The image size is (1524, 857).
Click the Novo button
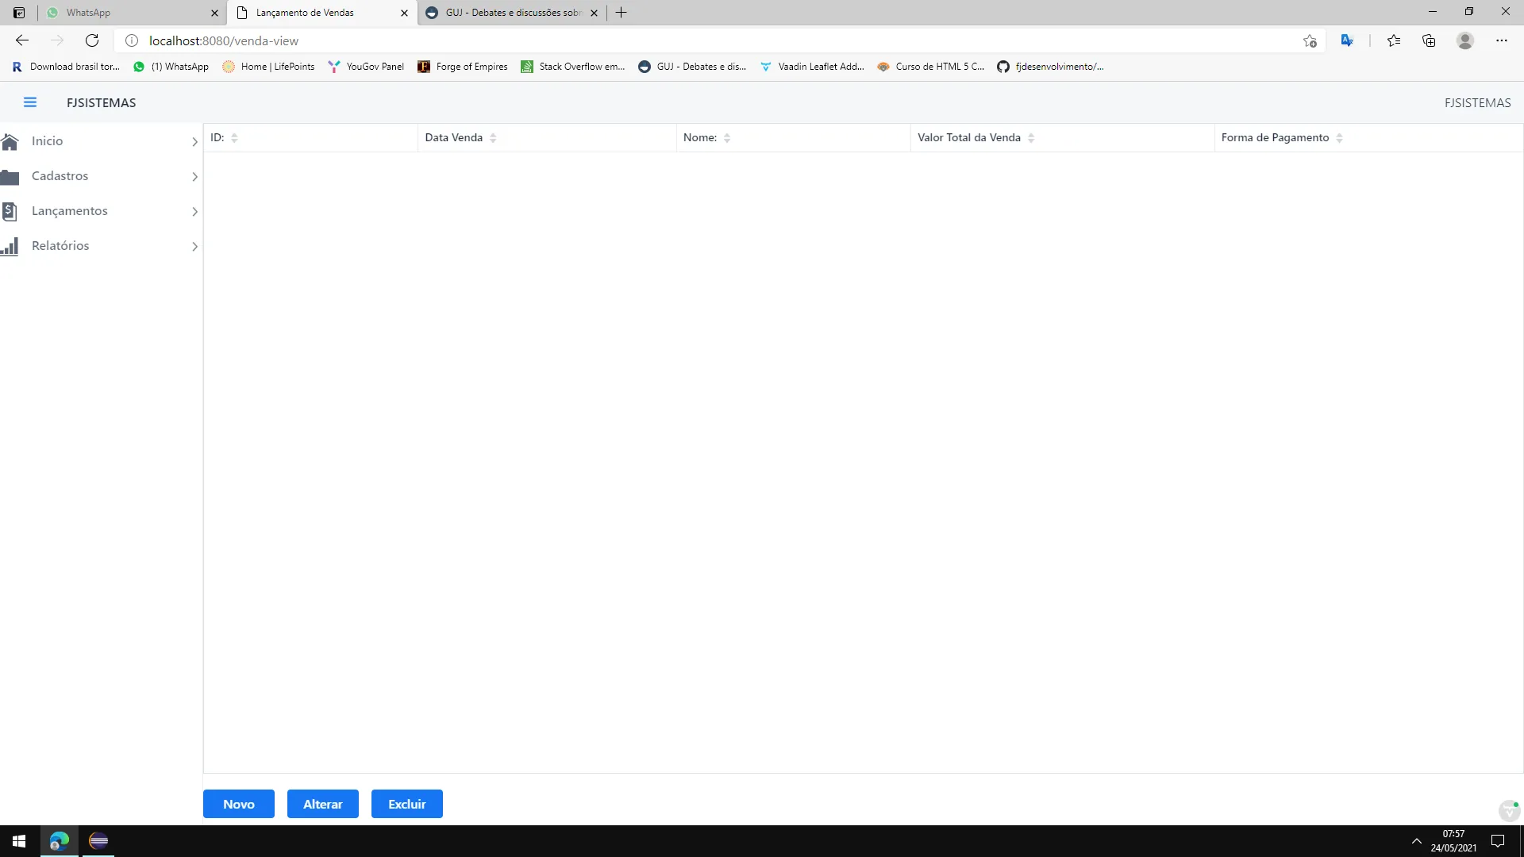[x=238, y=804]
